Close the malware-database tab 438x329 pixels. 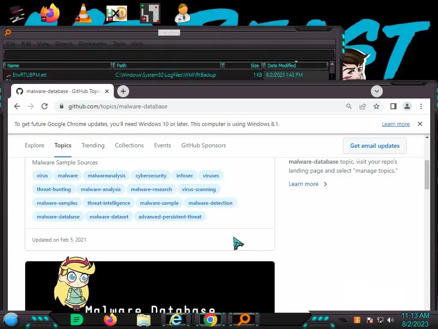tap(107, 91)
